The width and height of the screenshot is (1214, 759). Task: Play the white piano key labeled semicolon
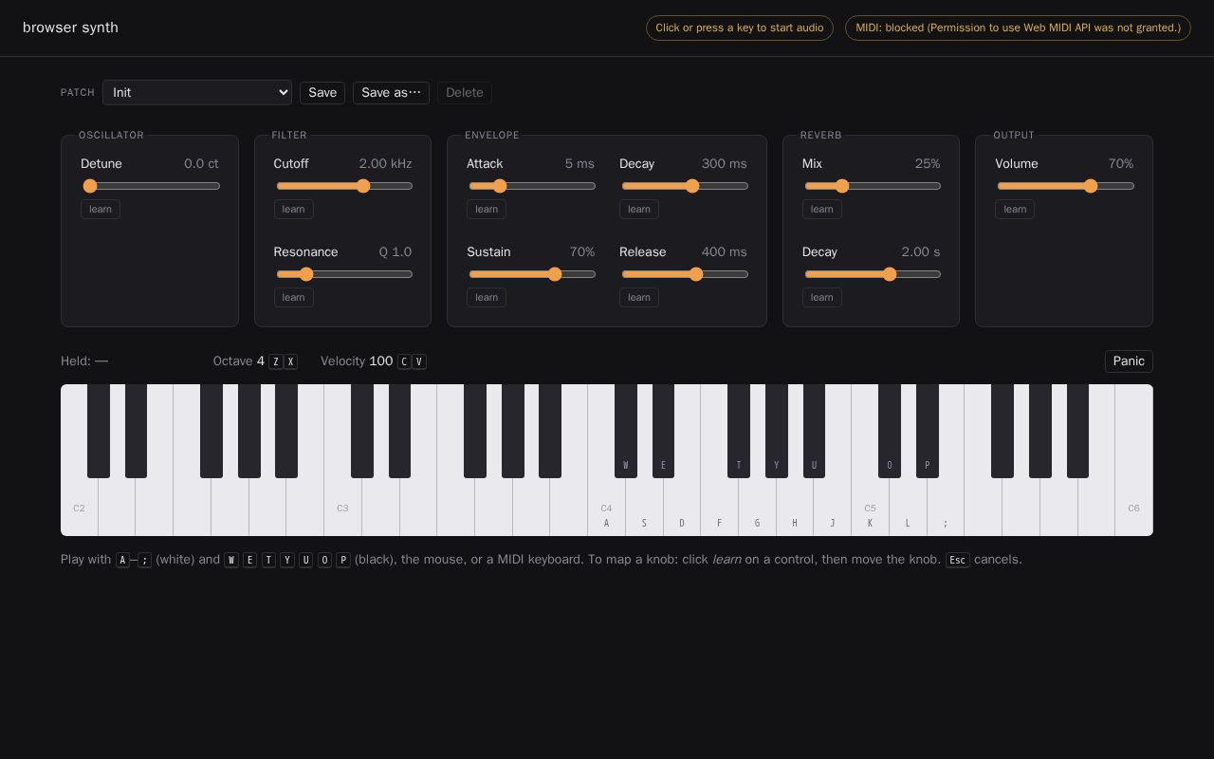(946, 508)
